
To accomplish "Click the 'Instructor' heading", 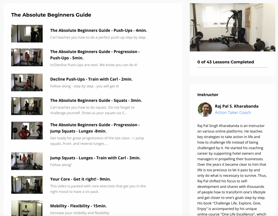I will click(208, 95).
